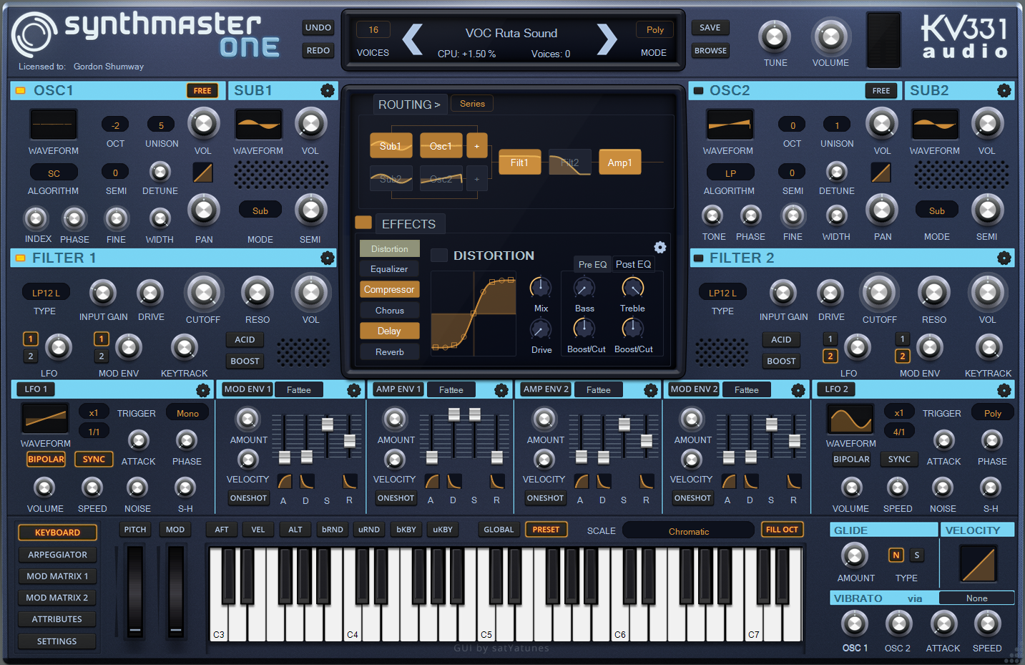Go to next preset arrow

607,39
